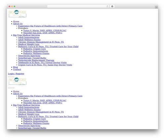This screenshot has width=165, height=139.
Task: Open second Sonotherapy / Sound Baths link
Action: pyautogui.click(x=32, y=128)
